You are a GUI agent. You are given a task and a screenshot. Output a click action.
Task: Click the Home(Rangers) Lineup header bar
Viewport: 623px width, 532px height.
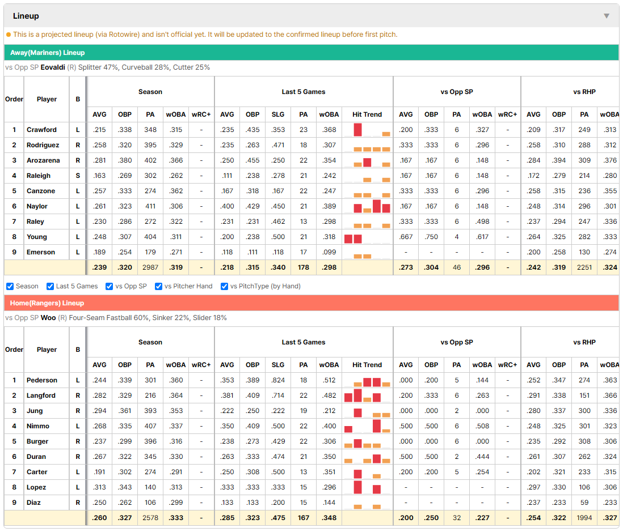point(311,303)
